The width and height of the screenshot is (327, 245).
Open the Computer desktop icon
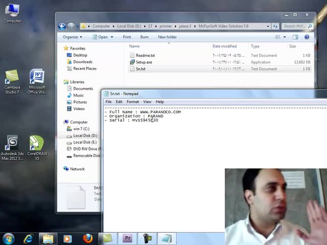tap(12, 13)
